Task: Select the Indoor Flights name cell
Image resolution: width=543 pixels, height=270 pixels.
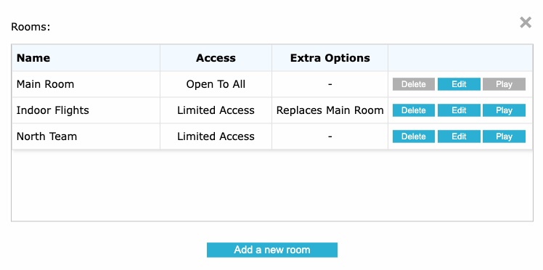Action: click(x=86, y=110)
